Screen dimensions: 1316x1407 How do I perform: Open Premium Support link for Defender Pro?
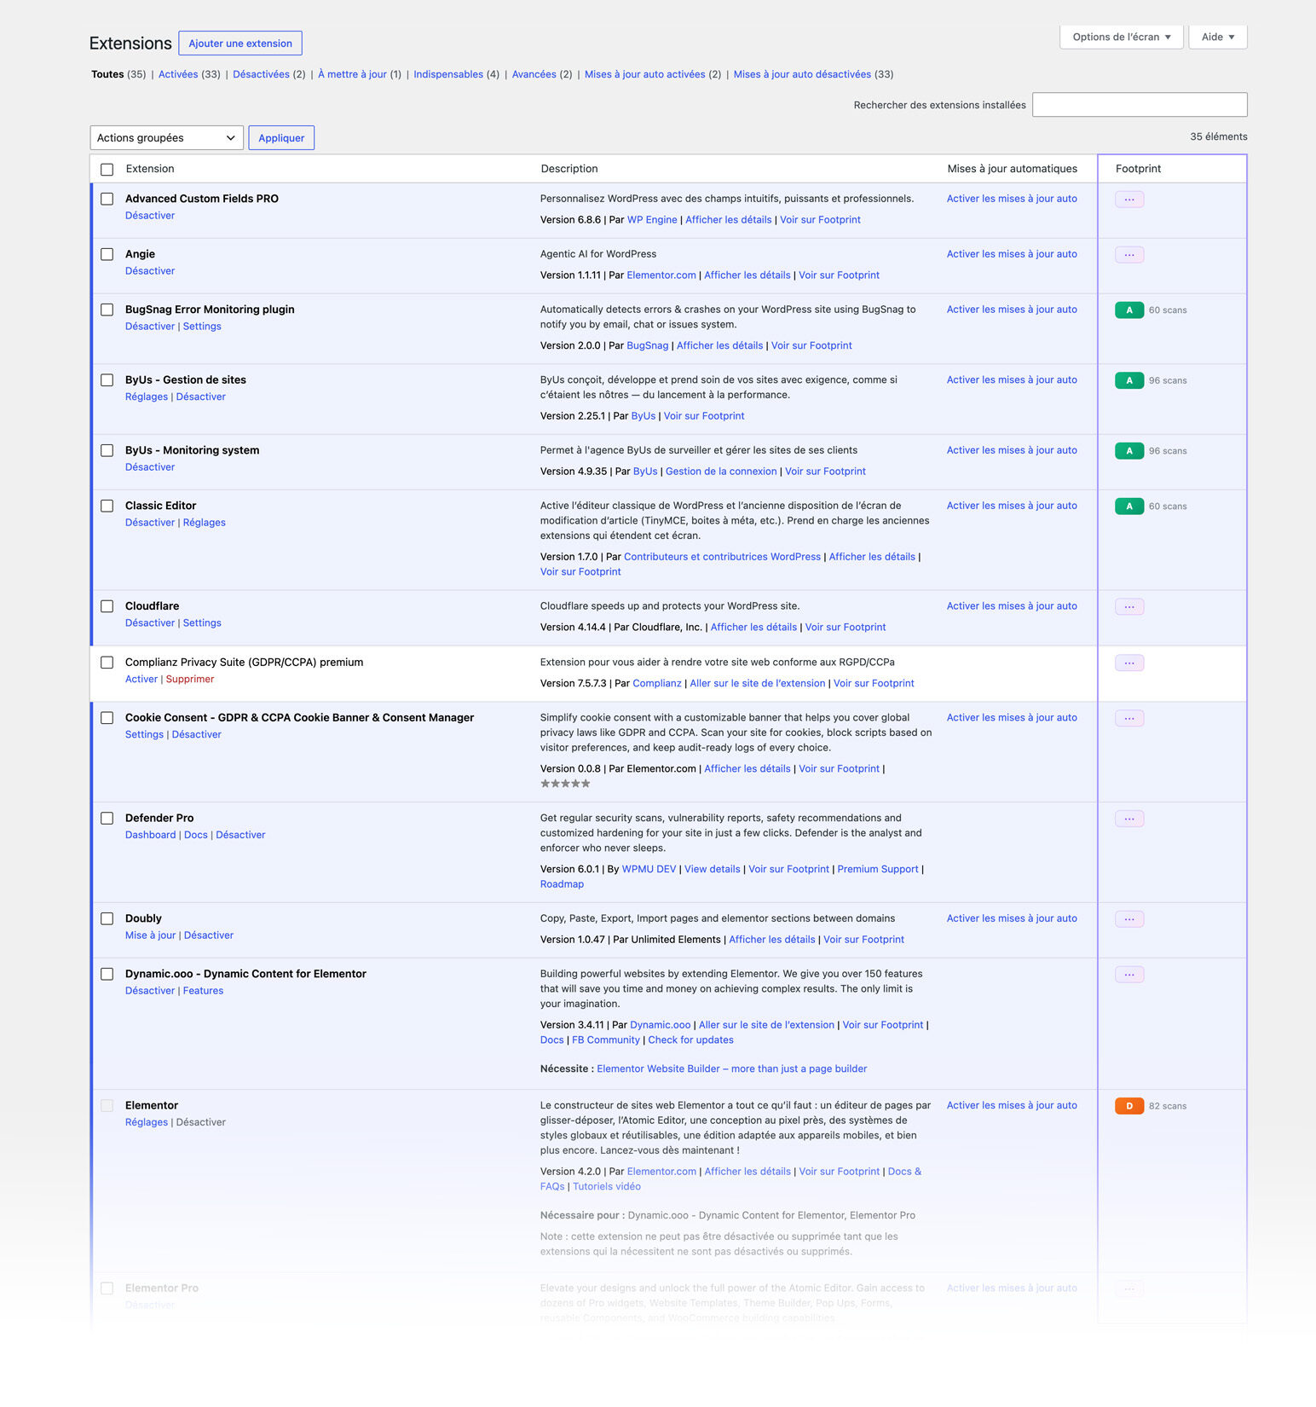(x=878, y=870)
